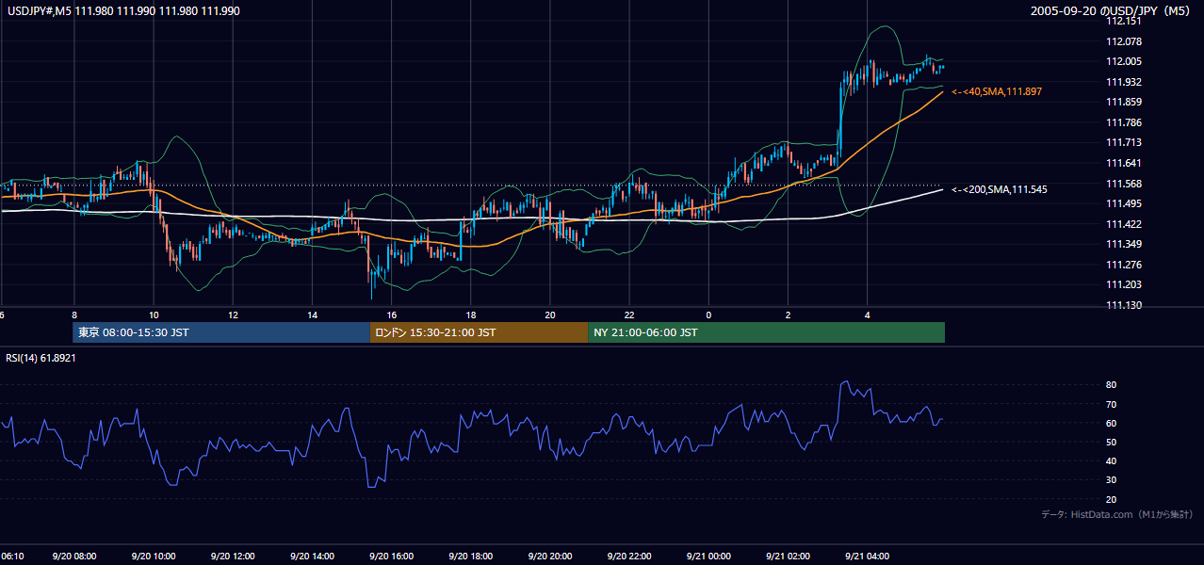Click hour mark 18 under the price chart
The width and height of the screenshot is (1204, 565).
(470, 315)
